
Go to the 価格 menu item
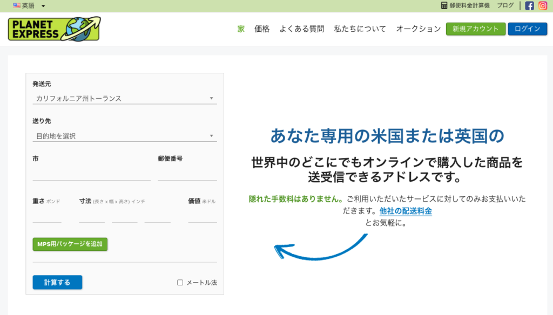tap(262, 29)
